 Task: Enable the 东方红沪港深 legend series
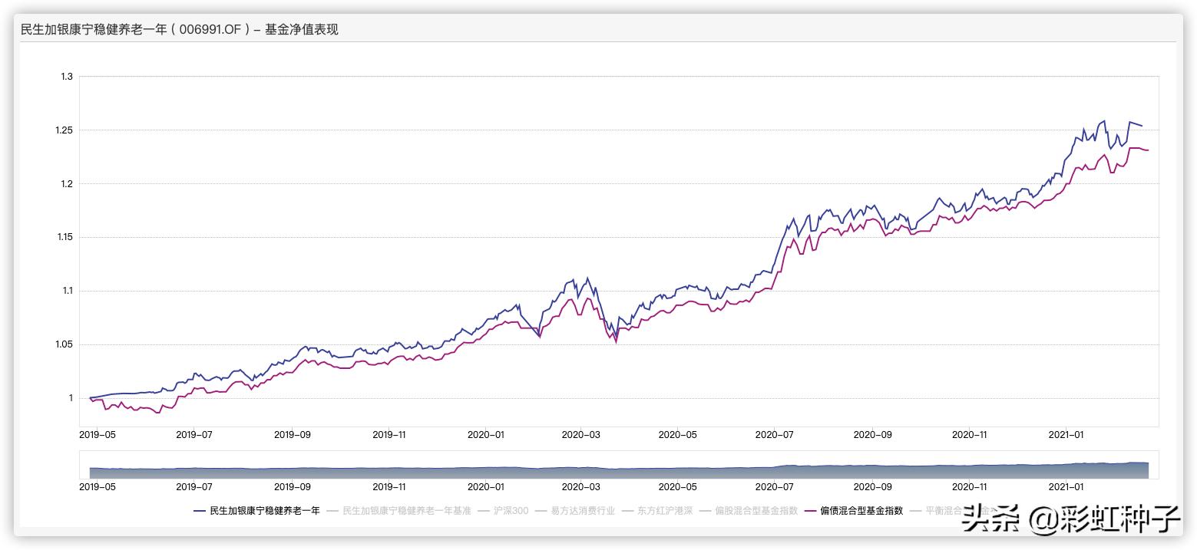[x=657, y=510]
